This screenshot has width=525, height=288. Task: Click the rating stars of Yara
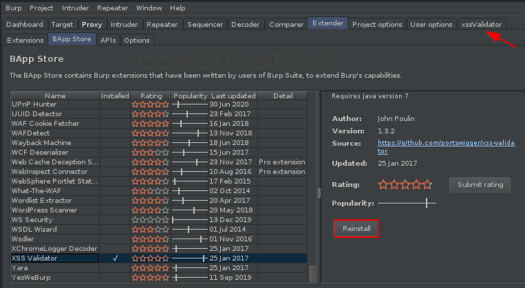[x=150, y=267]
